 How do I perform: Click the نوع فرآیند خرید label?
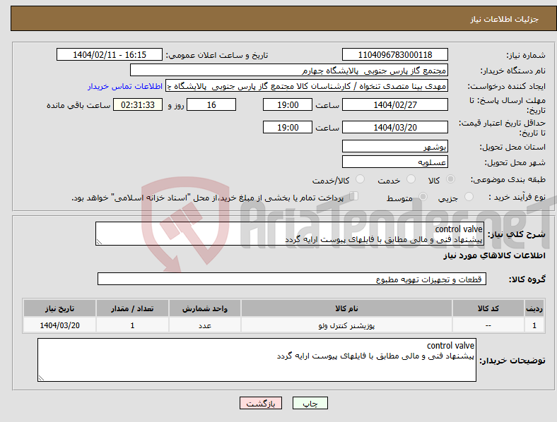point(517,197)
